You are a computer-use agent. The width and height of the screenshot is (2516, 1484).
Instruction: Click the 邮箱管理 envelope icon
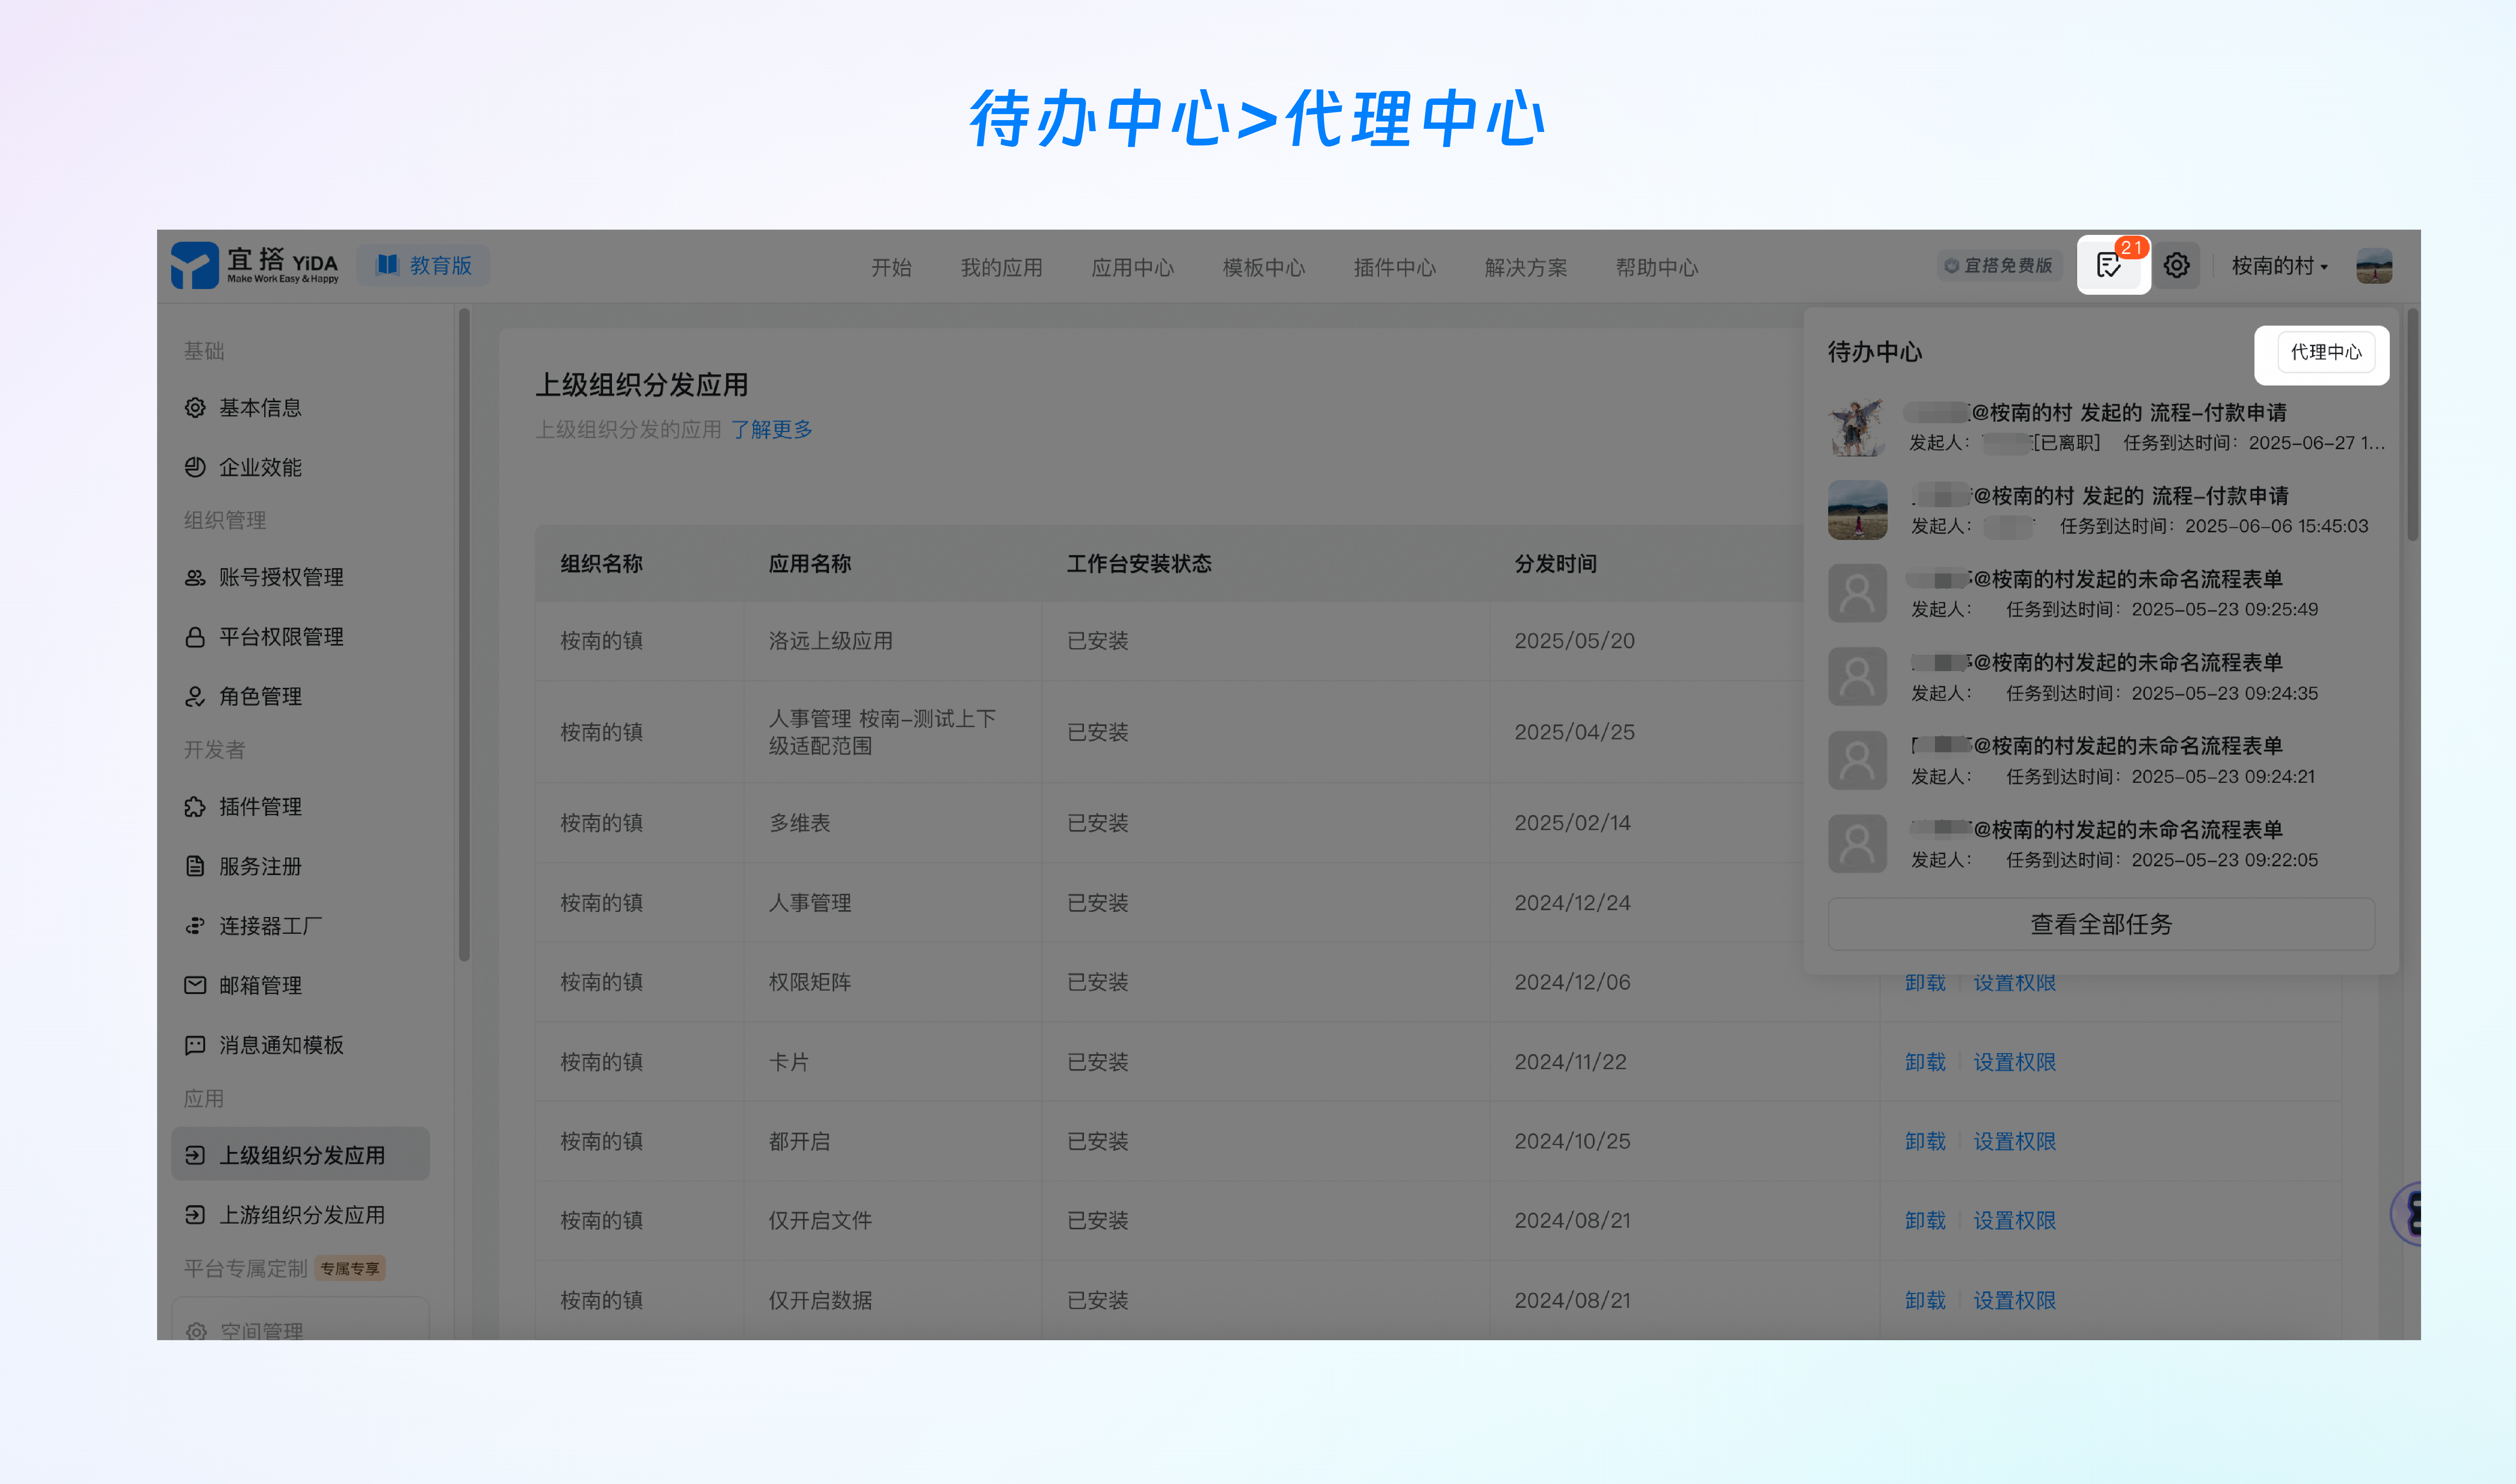click(x=195, y=985)
